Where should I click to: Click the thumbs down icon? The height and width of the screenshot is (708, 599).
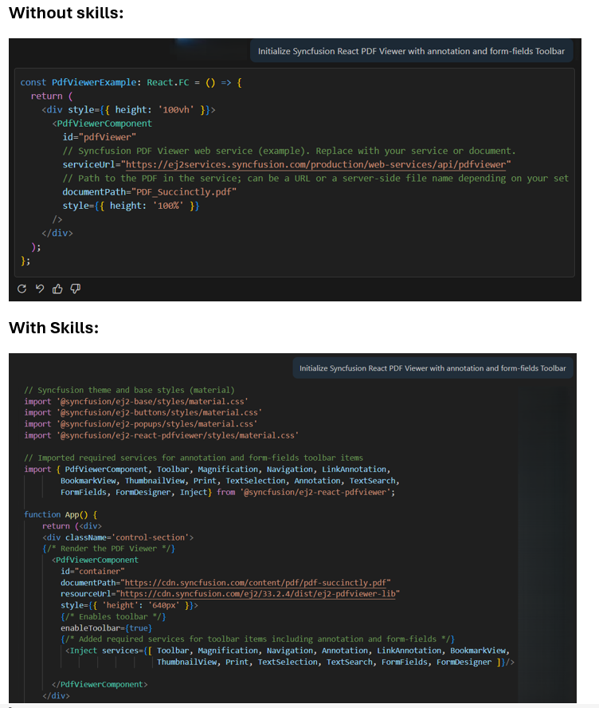(x=76, y=289)
